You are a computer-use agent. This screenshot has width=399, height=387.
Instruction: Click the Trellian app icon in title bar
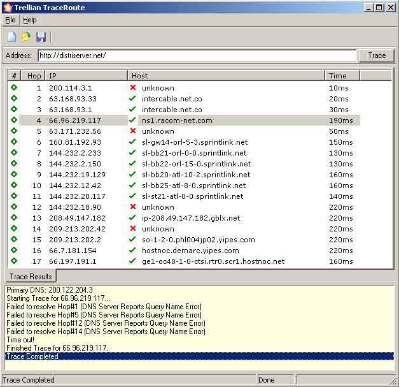click(x=8, y=8)
